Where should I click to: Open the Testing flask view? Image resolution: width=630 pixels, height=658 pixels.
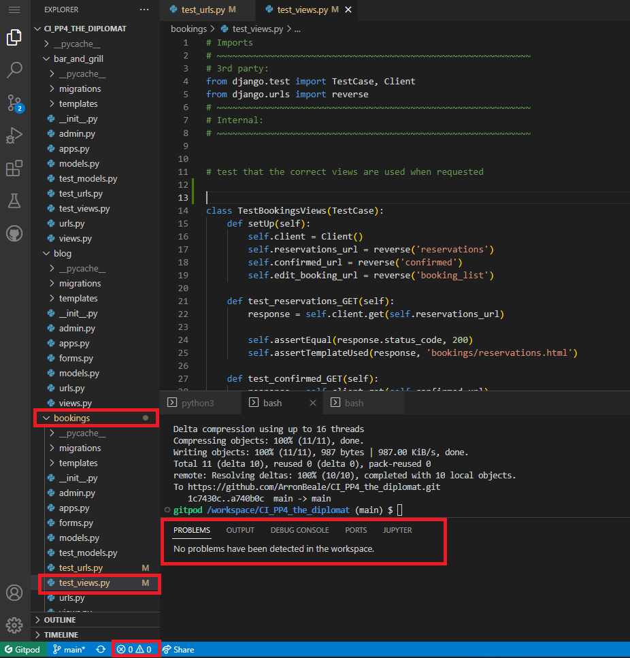point(14,201)
